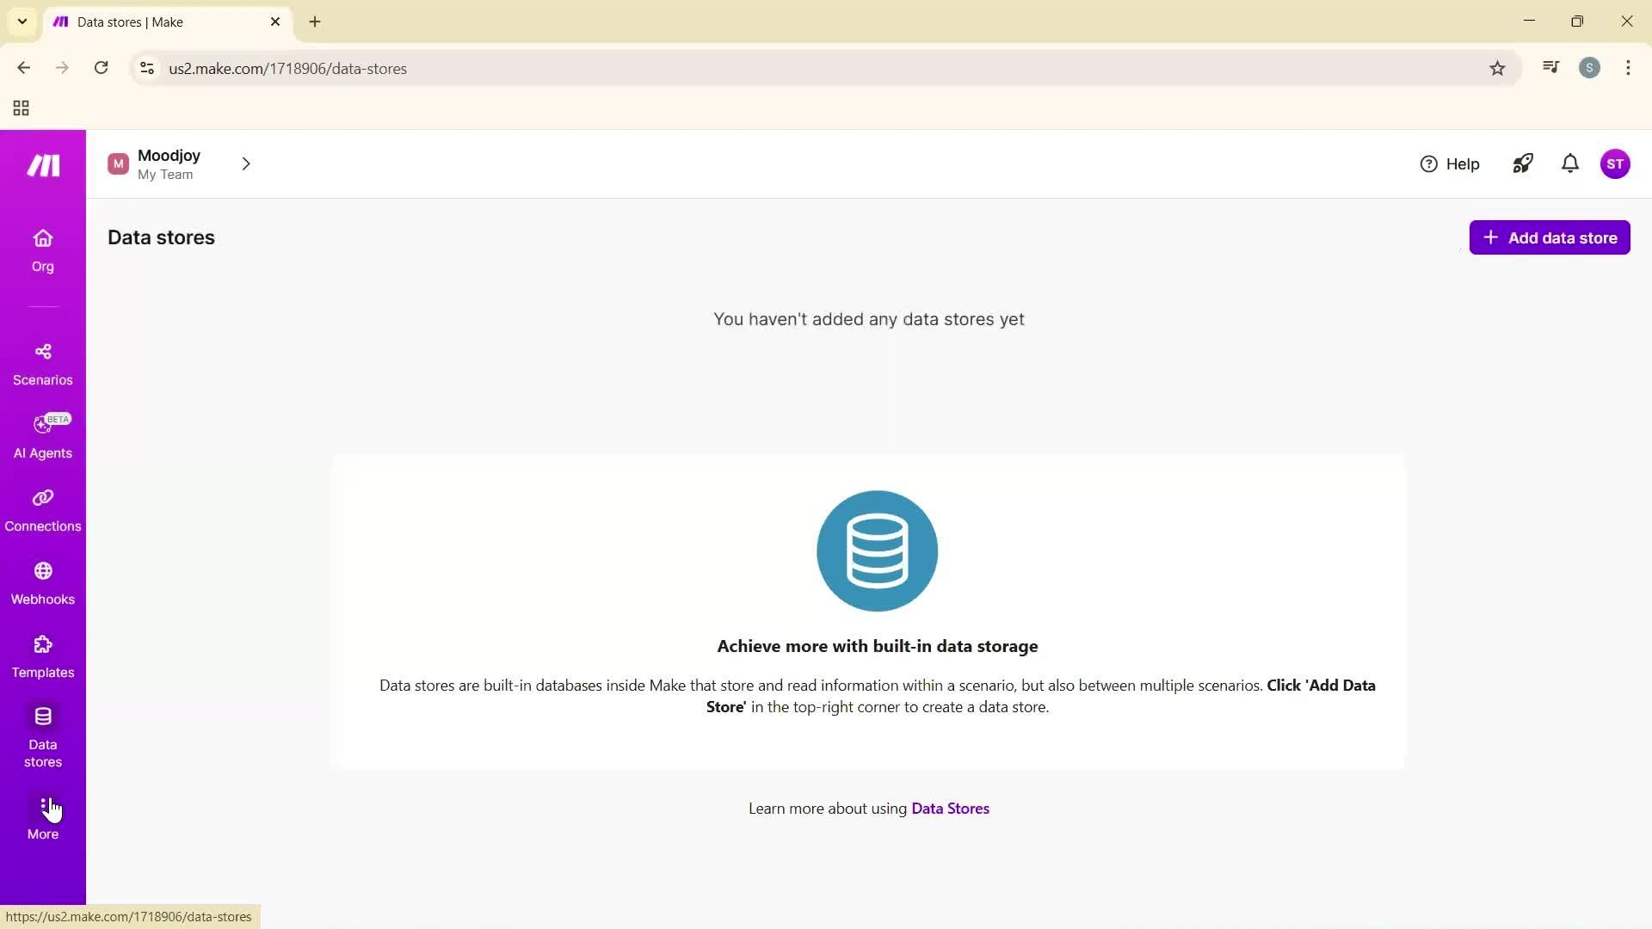Open the browser Chrome menu

click(1628, 68)
